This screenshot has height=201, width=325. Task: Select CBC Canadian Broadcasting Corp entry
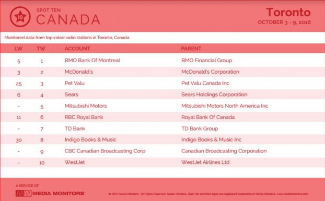(x=105, y=151)
